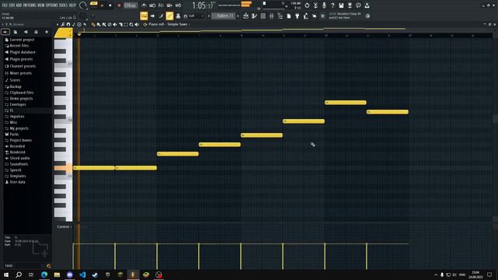This screenshot has width=498, height=280.
Task: Toggle wait for input to start playing
Action: pos(153,5)
